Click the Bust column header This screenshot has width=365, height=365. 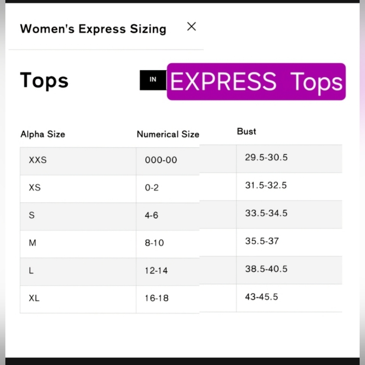point(246,131)
